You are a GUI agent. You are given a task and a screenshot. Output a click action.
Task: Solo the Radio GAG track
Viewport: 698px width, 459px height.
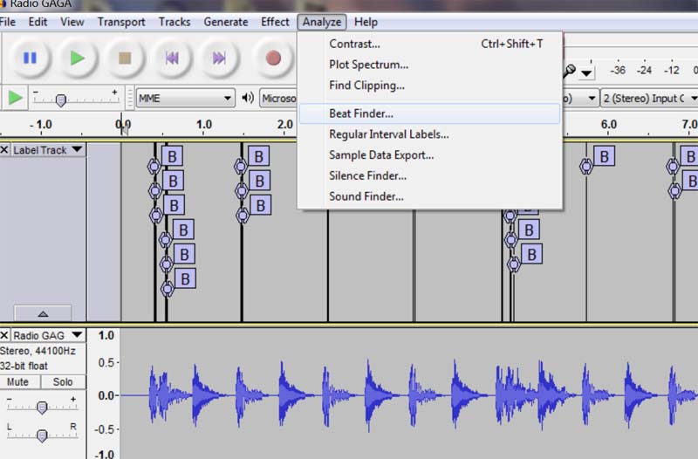pyautogui.click(x=62, y=382)
